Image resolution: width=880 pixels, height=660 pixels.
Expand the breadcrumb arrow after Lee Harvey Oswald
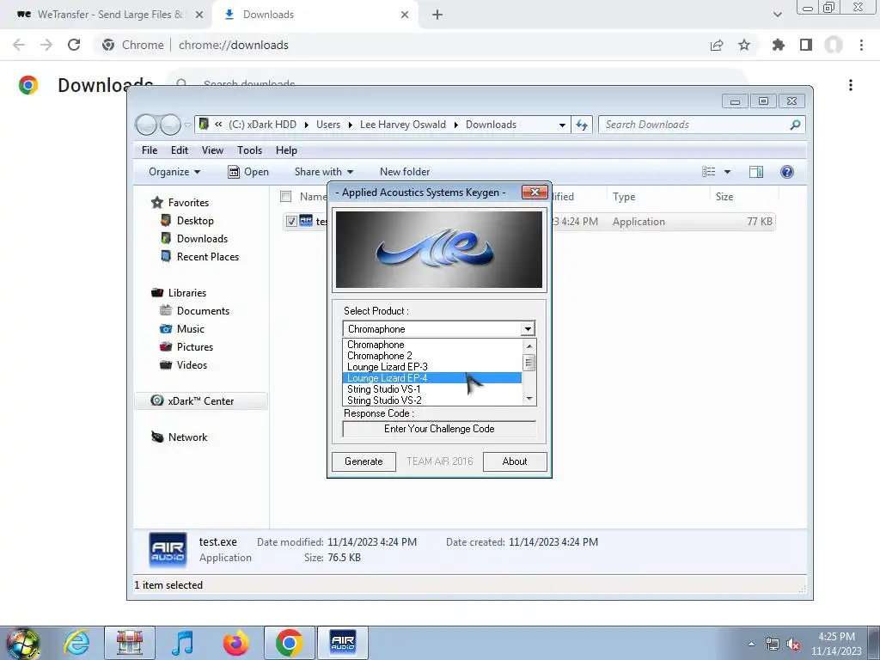(x=455, y=125)
